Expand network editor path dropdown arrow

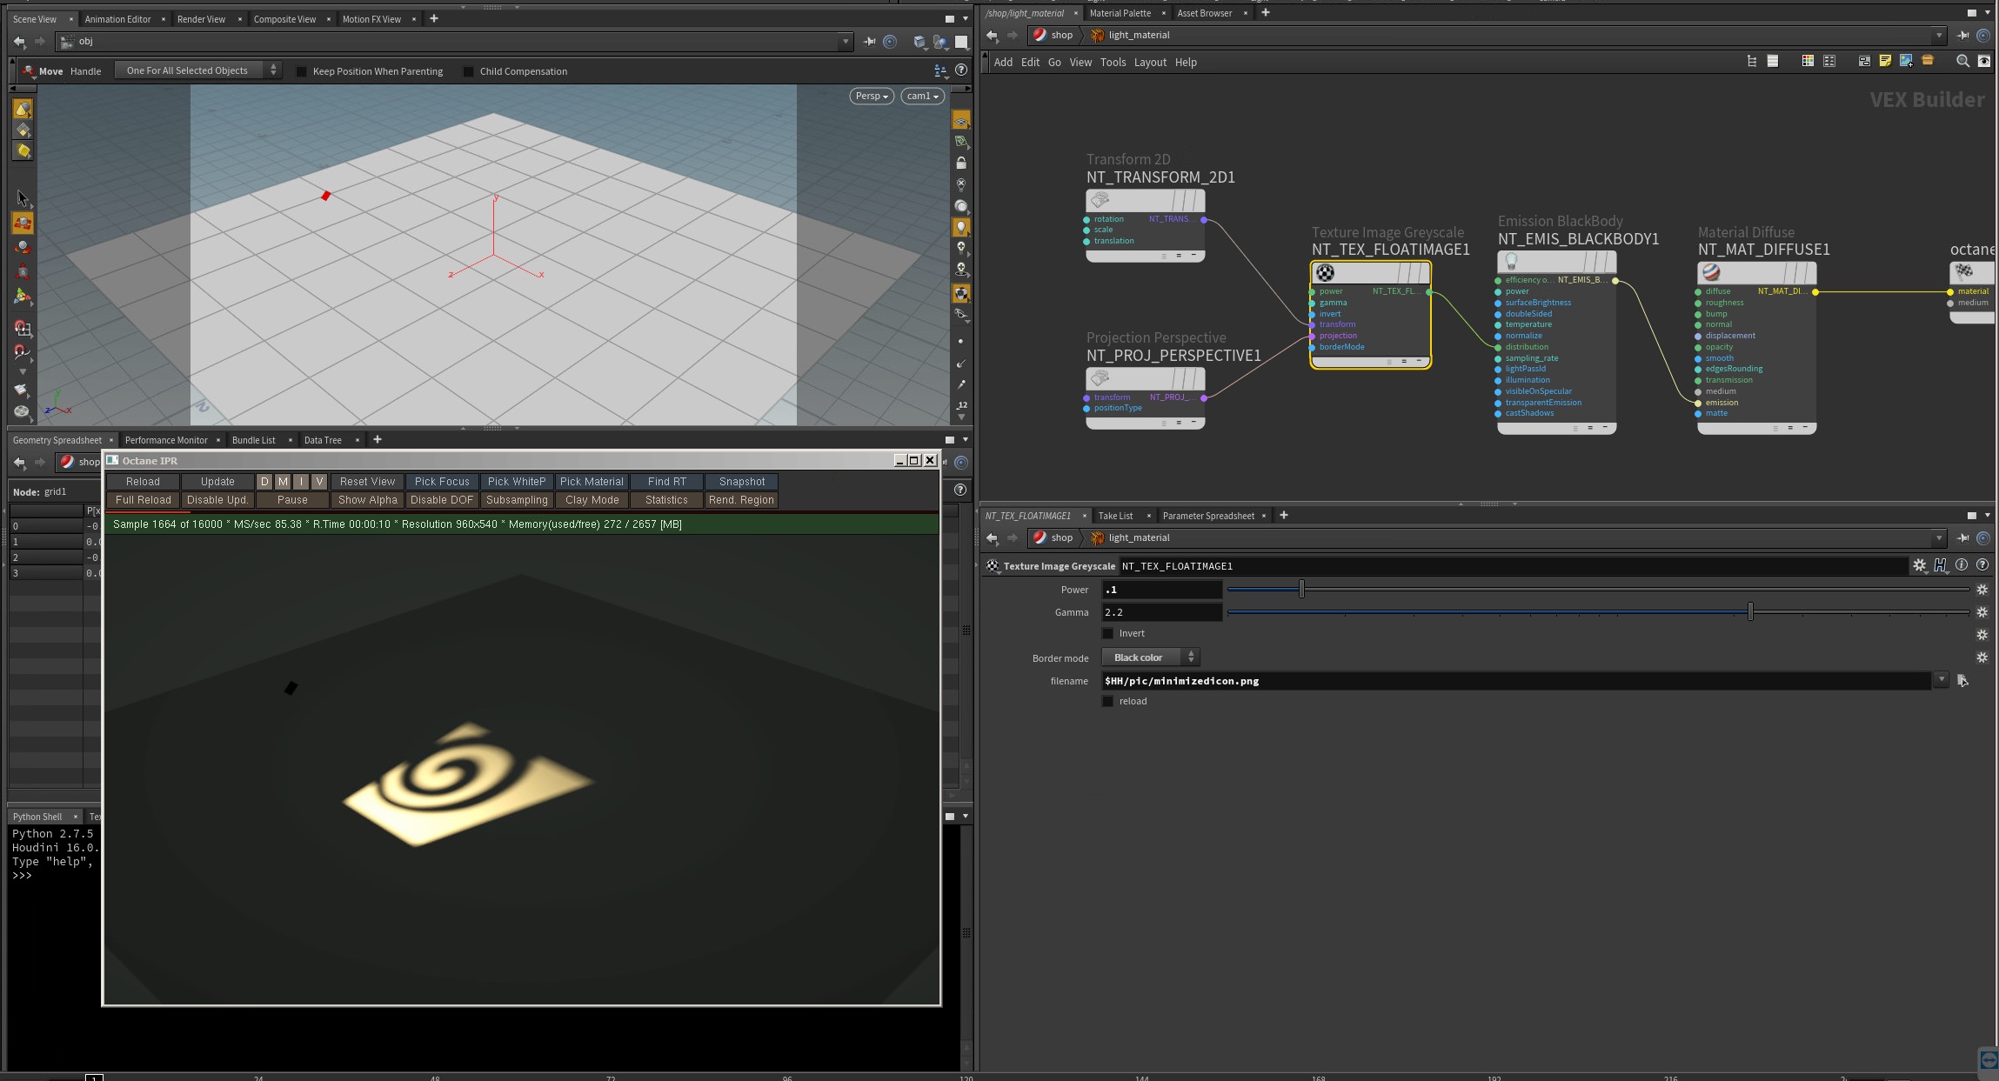click(x=1939, y=36)
